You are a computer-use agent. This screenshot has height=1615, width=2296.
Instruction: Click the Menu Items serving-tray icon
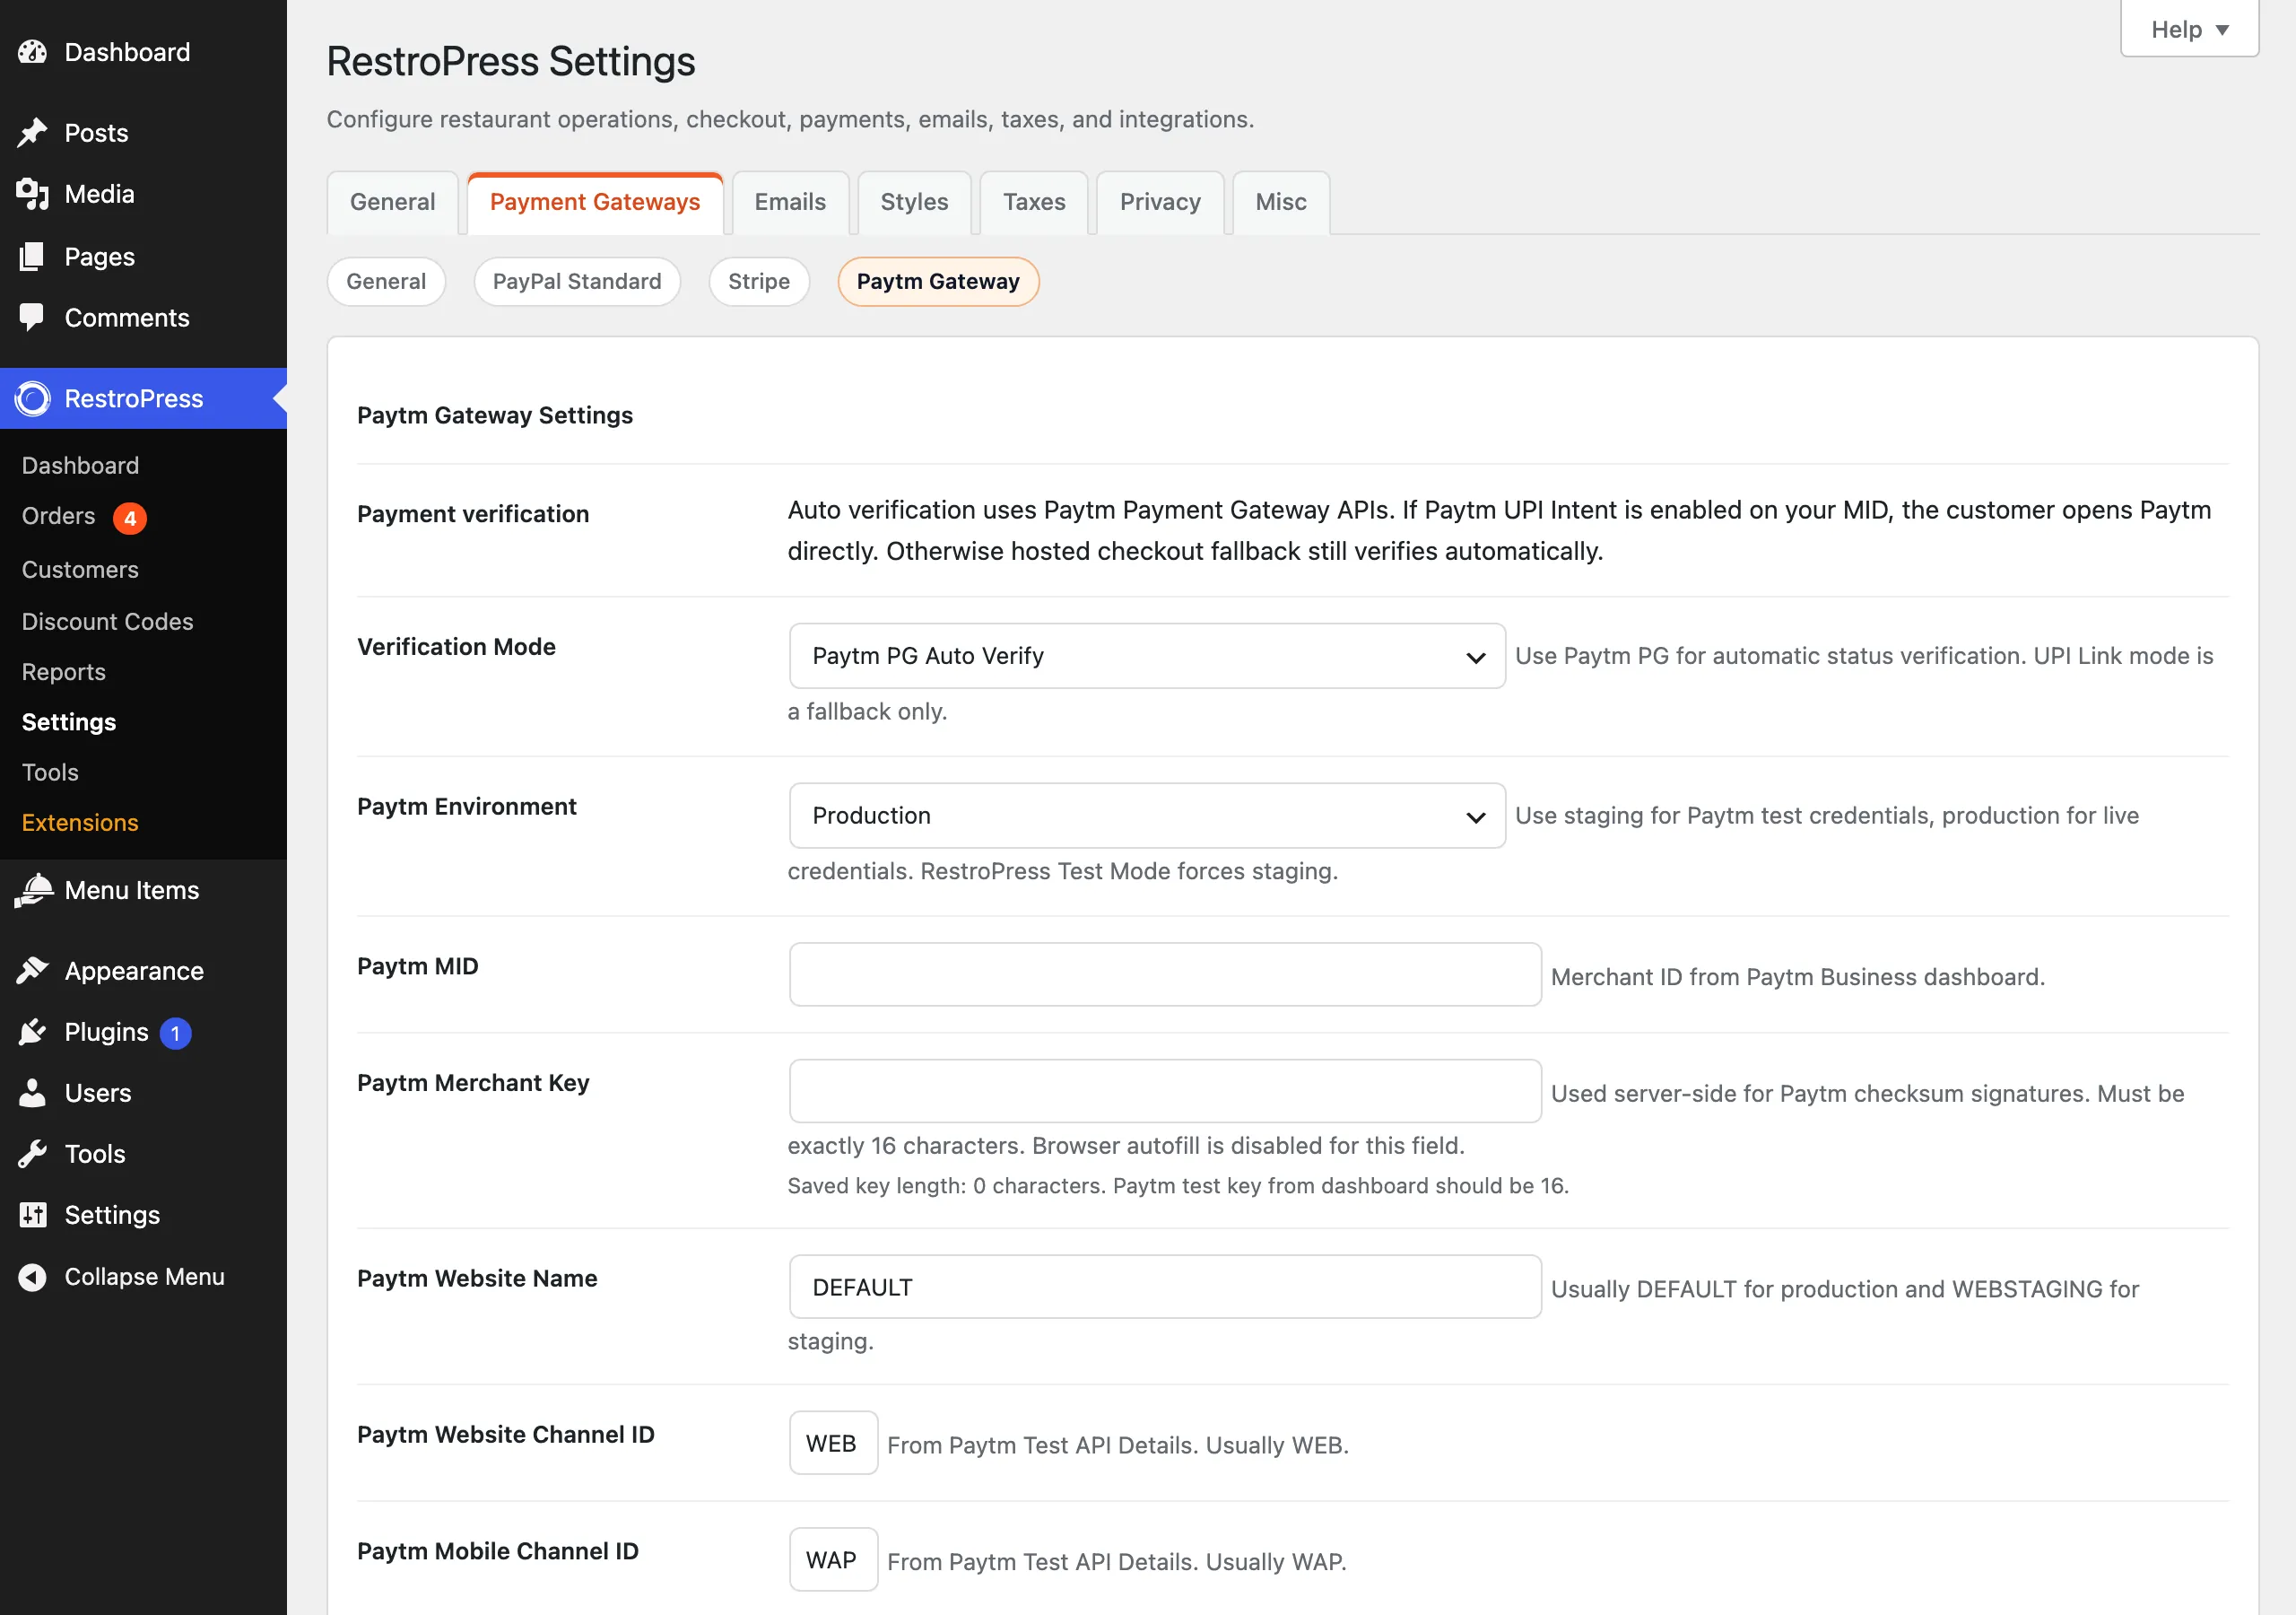34,889
